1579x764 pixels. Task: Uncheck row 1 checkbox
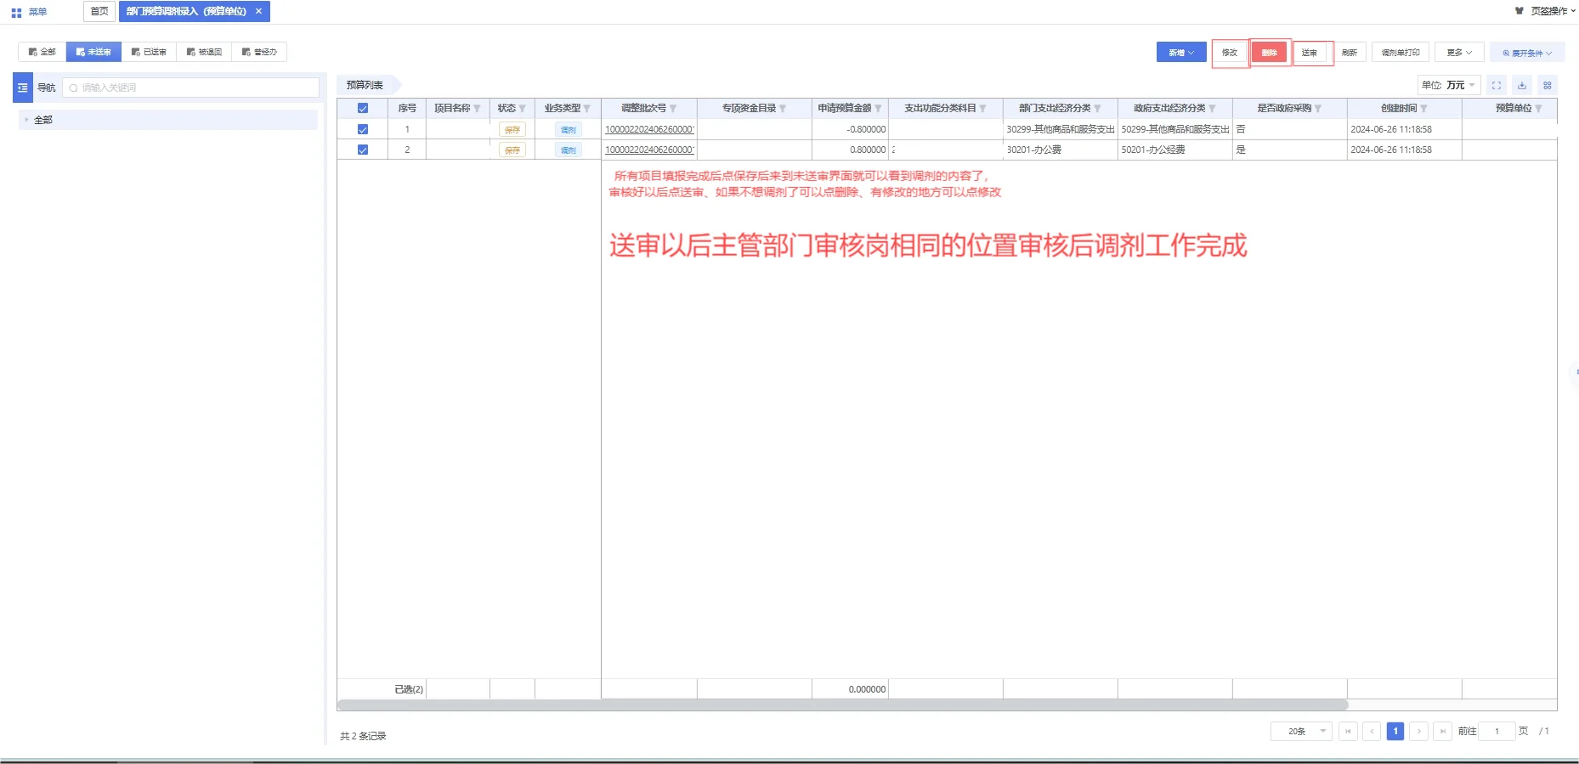click(x=363, y=129)
